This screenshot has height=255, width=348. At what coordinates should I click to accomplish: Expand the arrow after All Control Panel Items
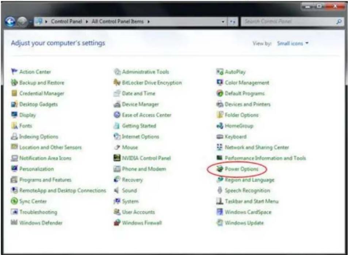pos(149,22)
